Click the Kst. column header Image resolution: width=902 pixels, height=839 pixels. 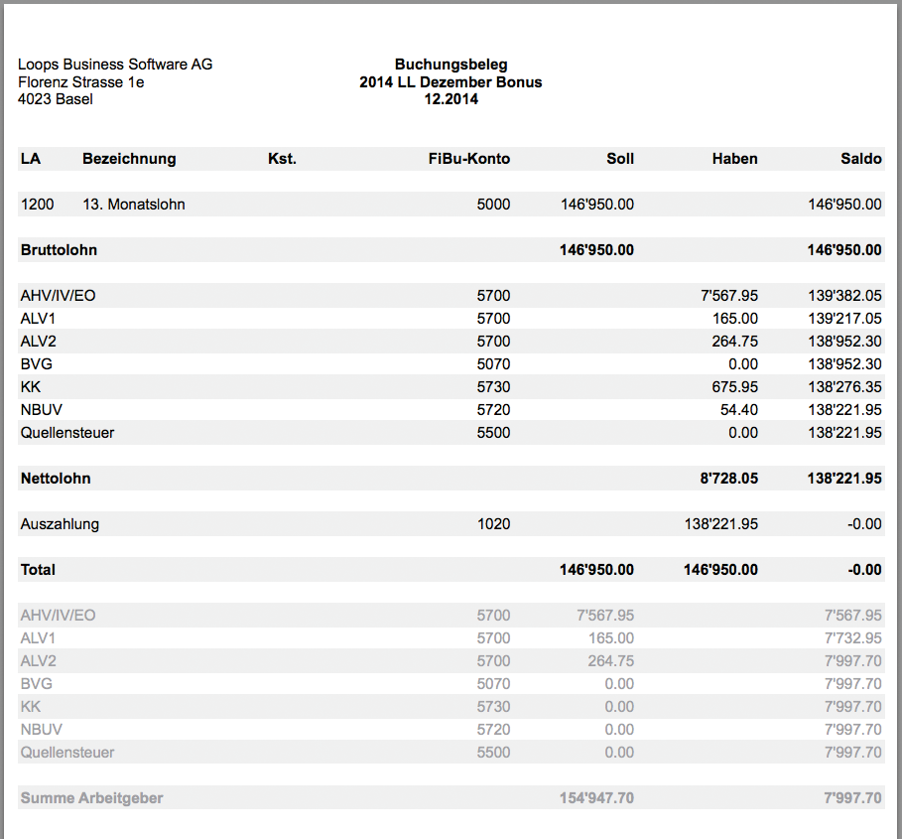click(x=282, y=159)
